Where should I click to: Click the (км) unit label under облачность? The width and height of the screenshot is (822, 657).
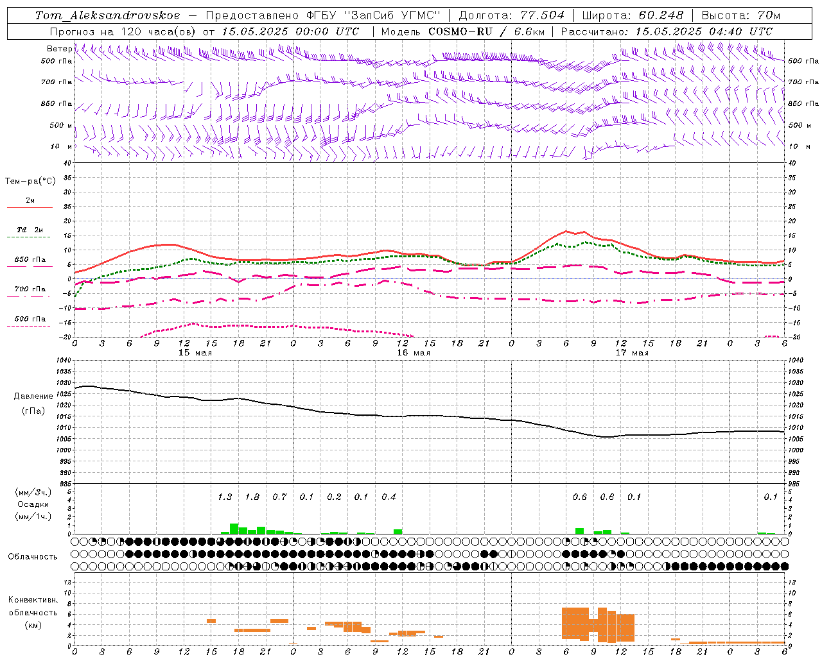tap(33, 625)
